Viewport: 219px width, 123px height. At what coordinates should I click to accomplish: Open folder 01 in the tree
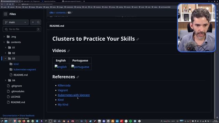point(14,47)
